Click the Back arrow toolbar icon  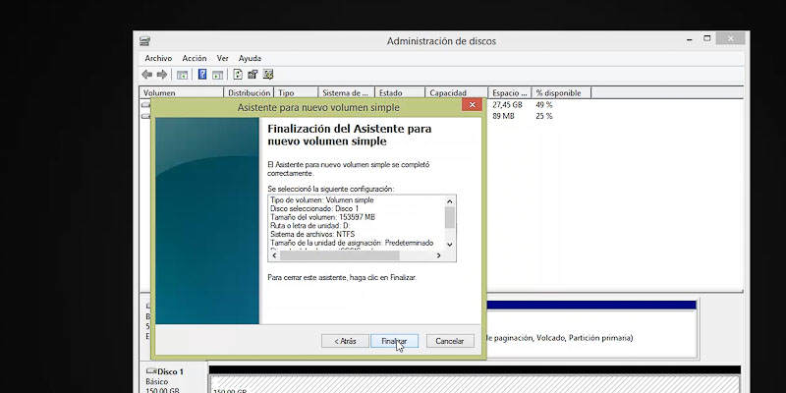point(146,75)
